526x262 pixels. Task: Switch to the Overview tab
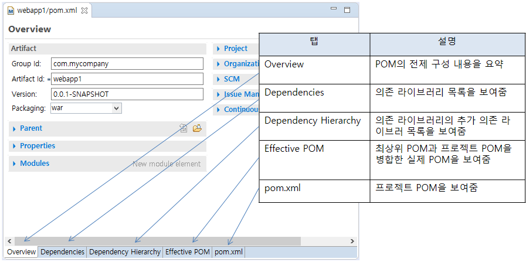coord(22,252)
